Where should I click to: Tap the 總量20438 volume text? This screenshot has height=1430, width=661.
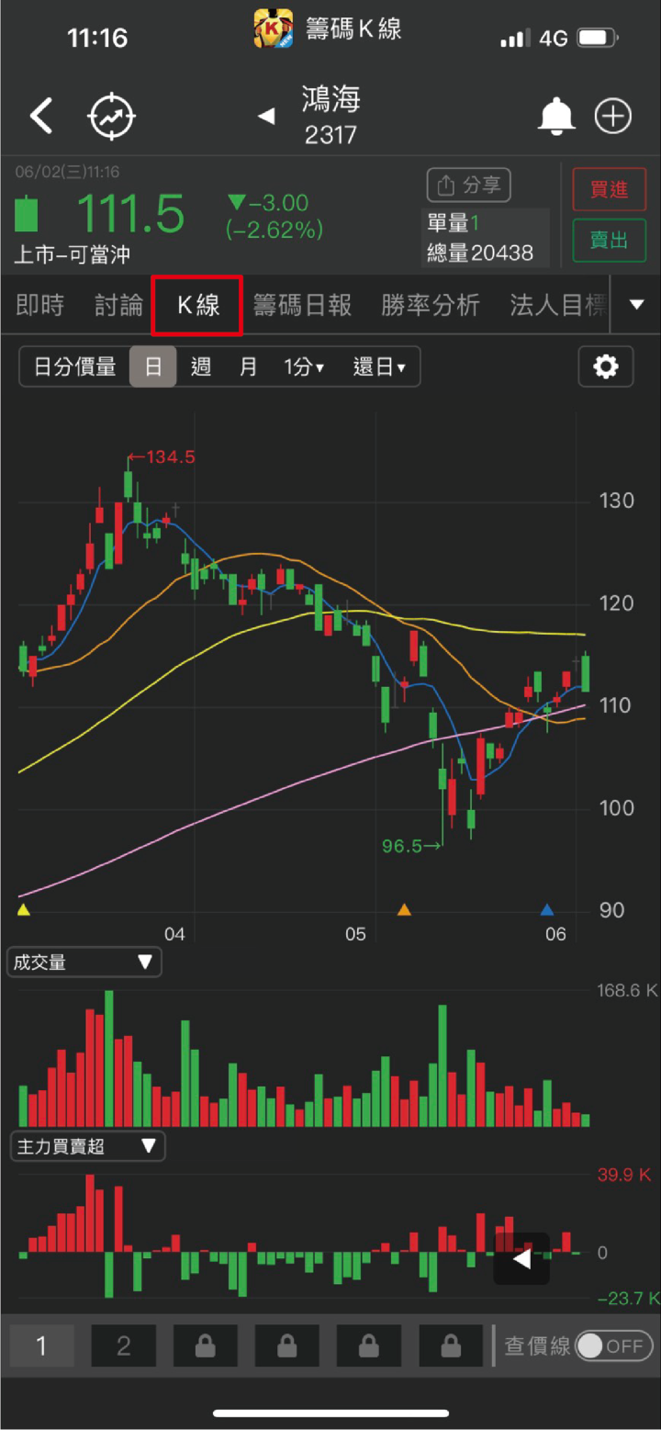[x=480, y=253]
